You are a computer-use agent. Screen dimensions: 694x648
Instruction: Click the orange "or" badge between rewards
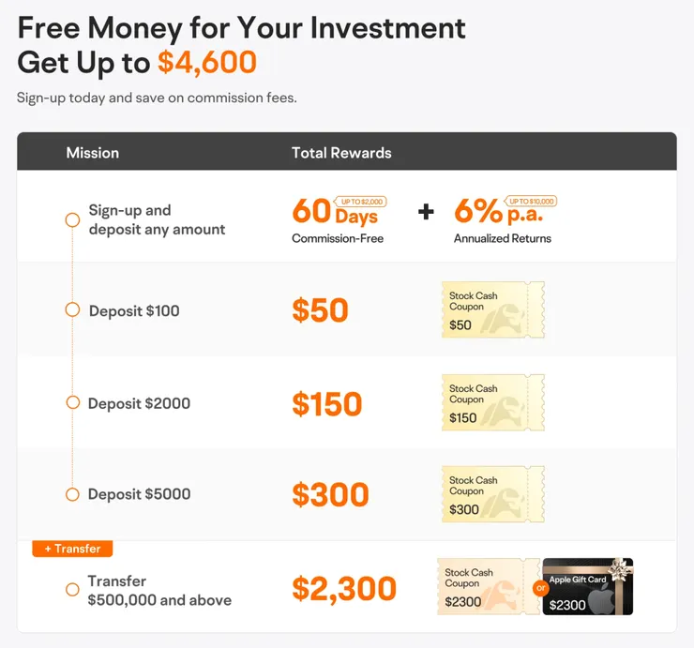coord(539,588)
